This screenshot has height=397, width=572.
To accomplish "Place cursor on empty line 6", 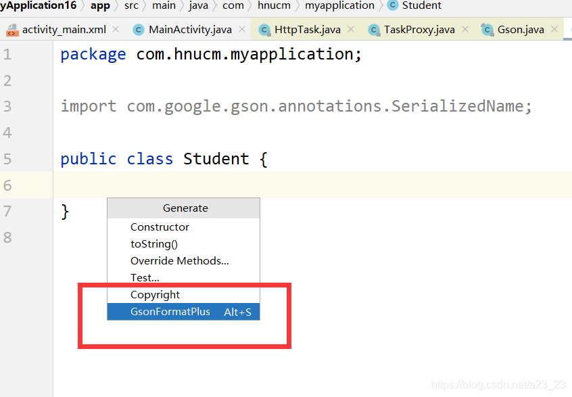I will pyautogui.click(x=312, y=185).
